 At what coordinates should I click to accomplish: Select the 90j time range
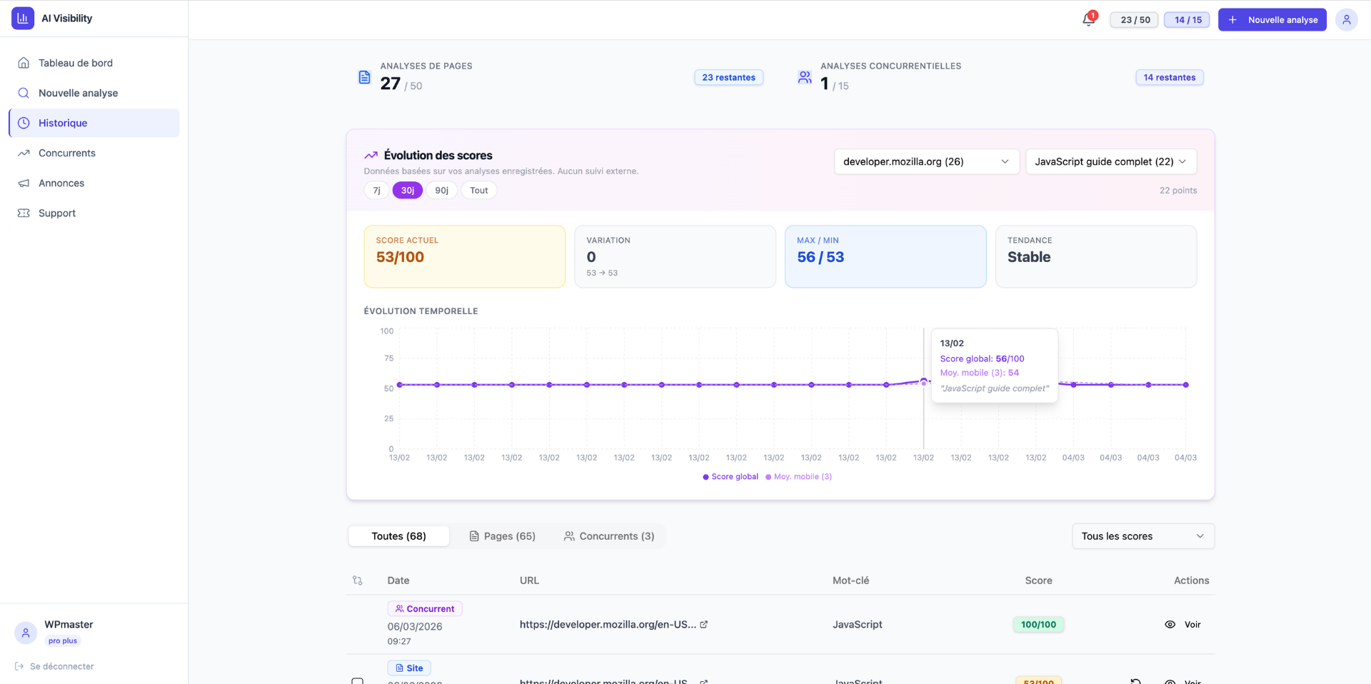441,190
